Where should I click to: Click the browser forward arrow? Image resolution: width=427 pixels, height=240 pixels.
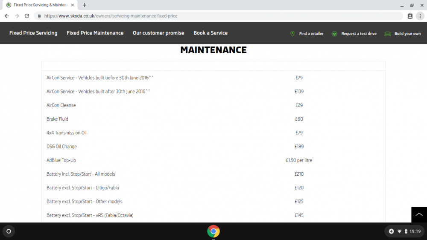pos(17,16)
